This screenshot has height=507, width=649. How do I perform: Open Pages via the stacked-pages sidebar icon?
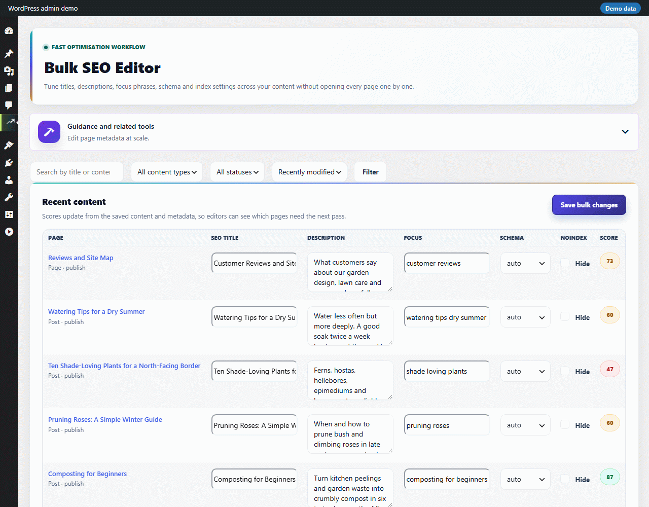tap(9, 88)
